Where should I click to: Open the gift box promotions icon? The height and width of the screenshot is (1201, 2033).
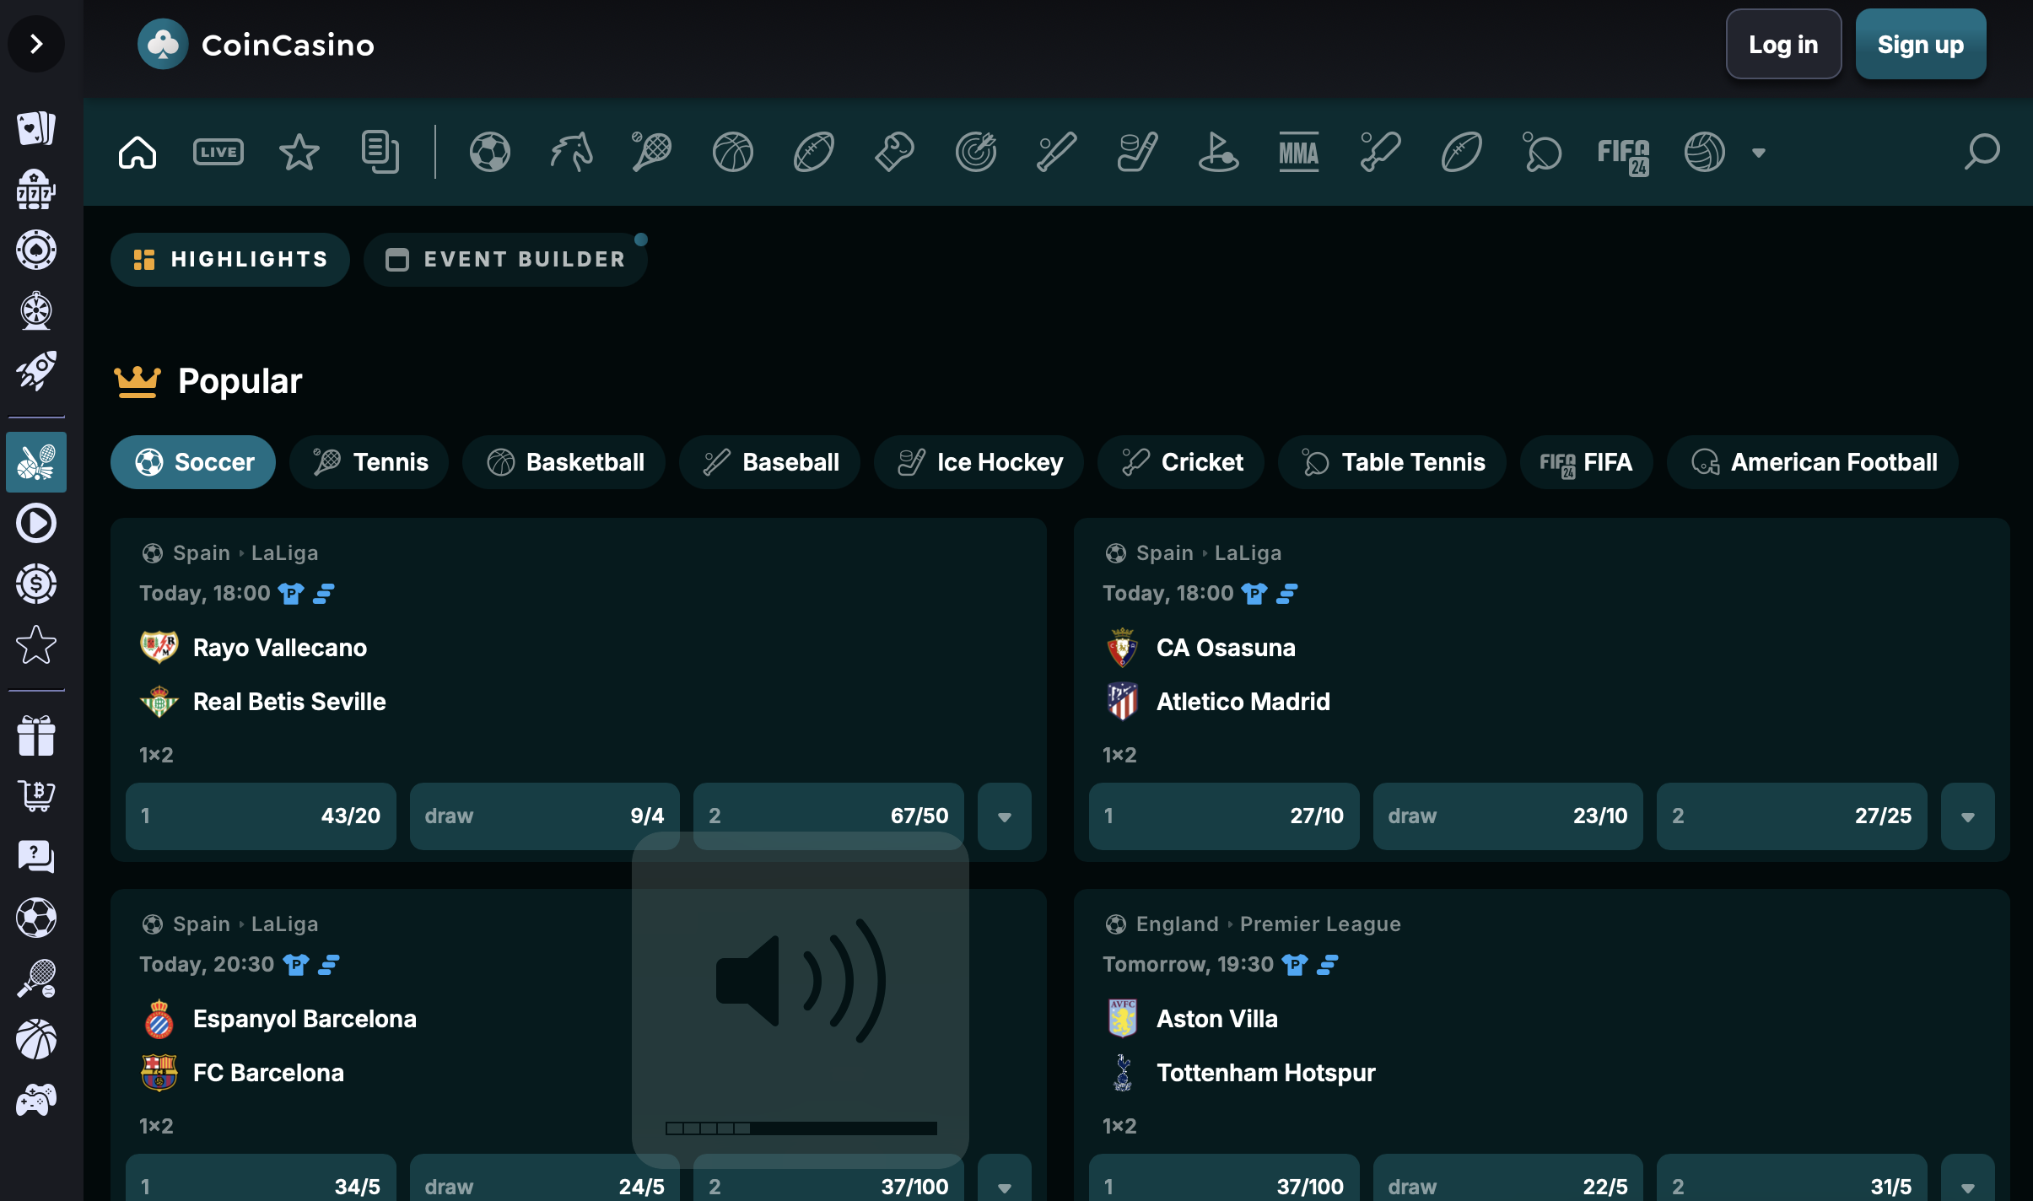pos(36,735)
